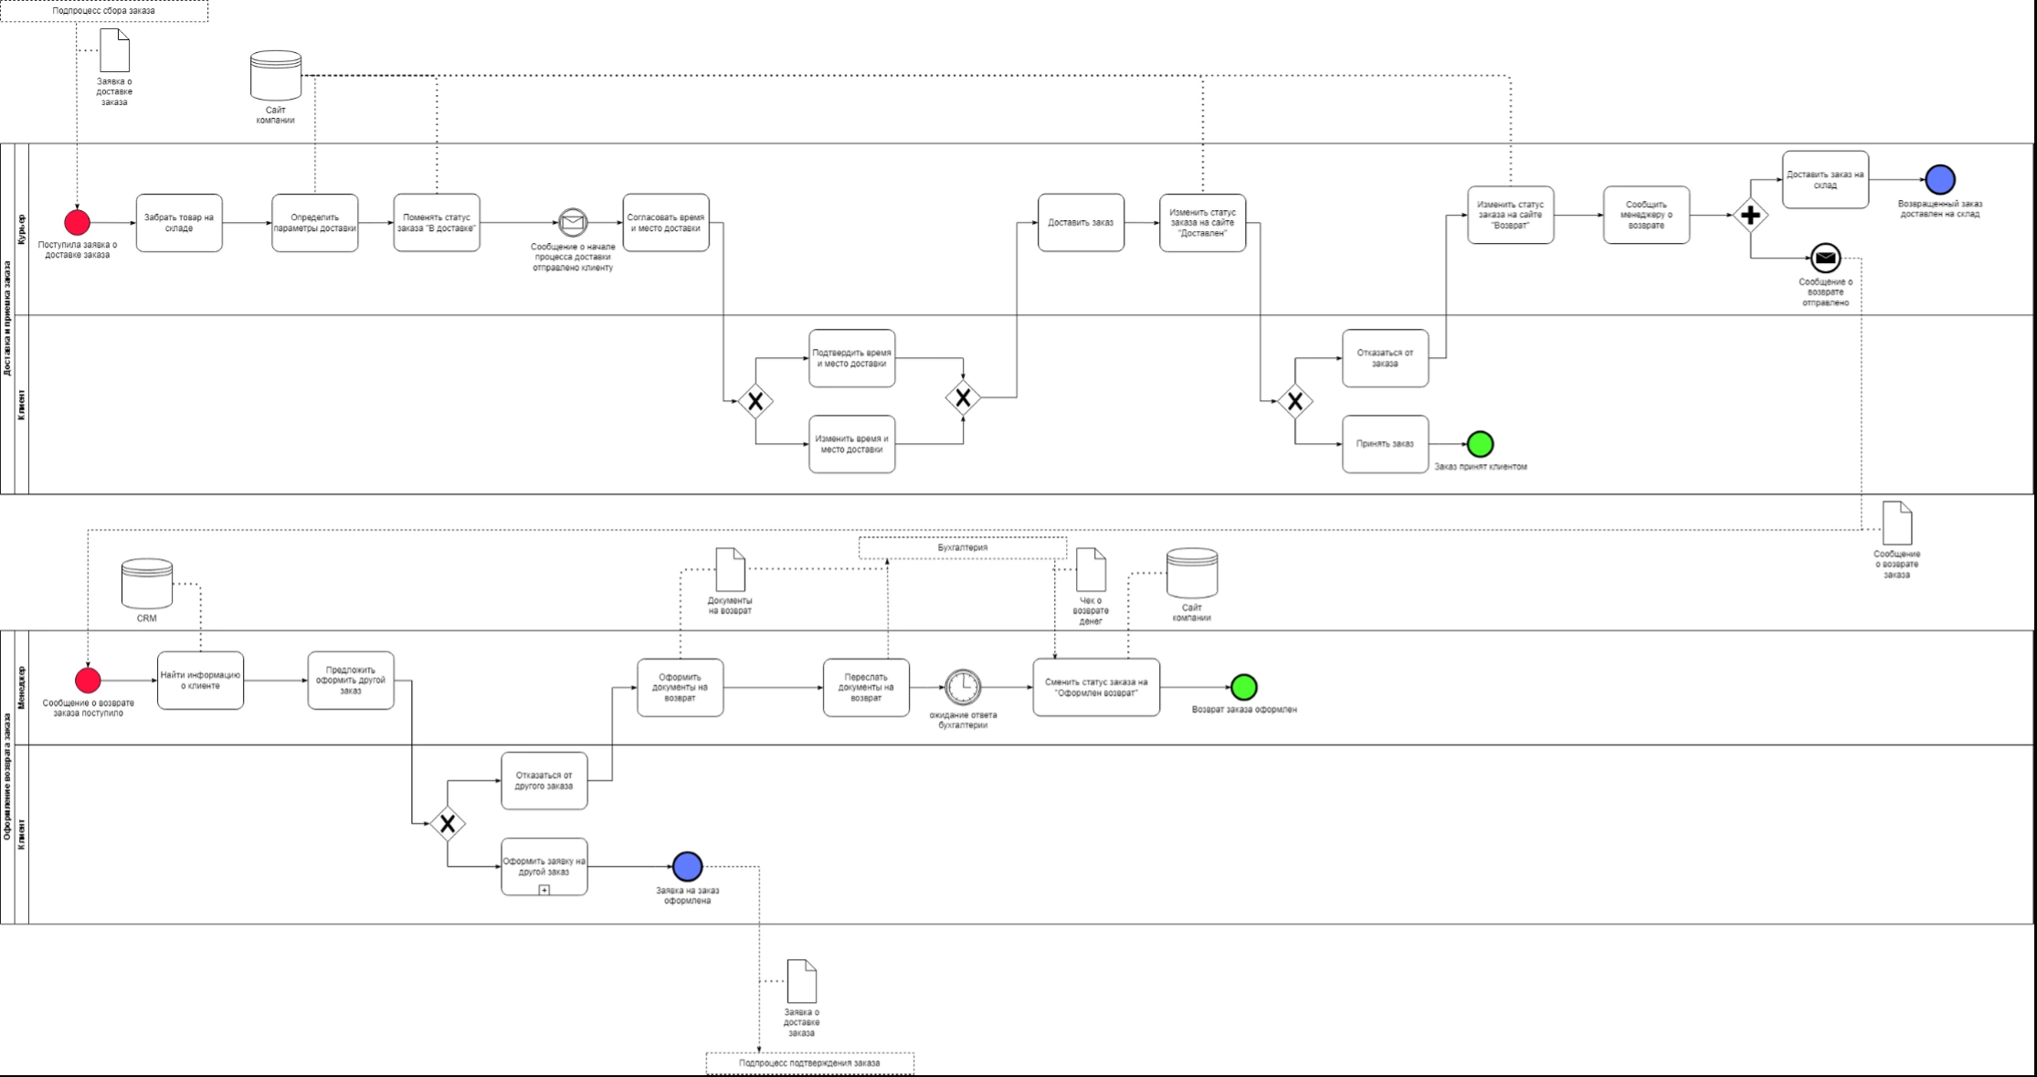This screenshot has width=2037, height=1077.
Task: Select the parallel plus gateway after 'Сообщить менеджеру о возврате'
Action: click(1750, 216)
